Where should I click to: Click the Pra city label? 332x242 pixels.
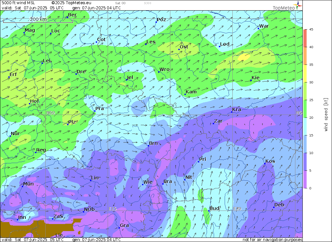100,108
